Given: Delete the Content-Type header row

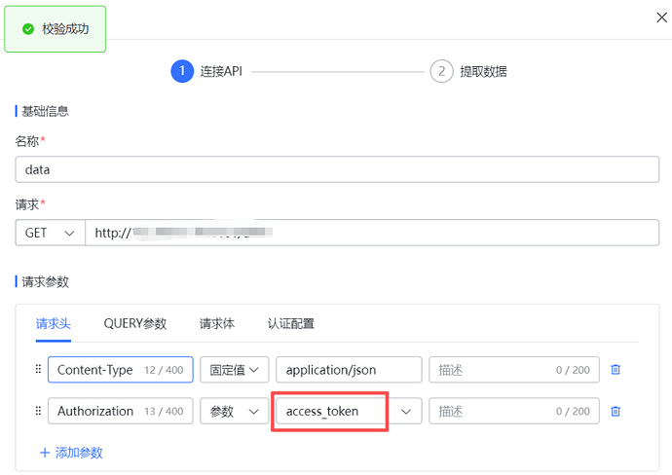Looking at the screenshot, I should (616, 370).
